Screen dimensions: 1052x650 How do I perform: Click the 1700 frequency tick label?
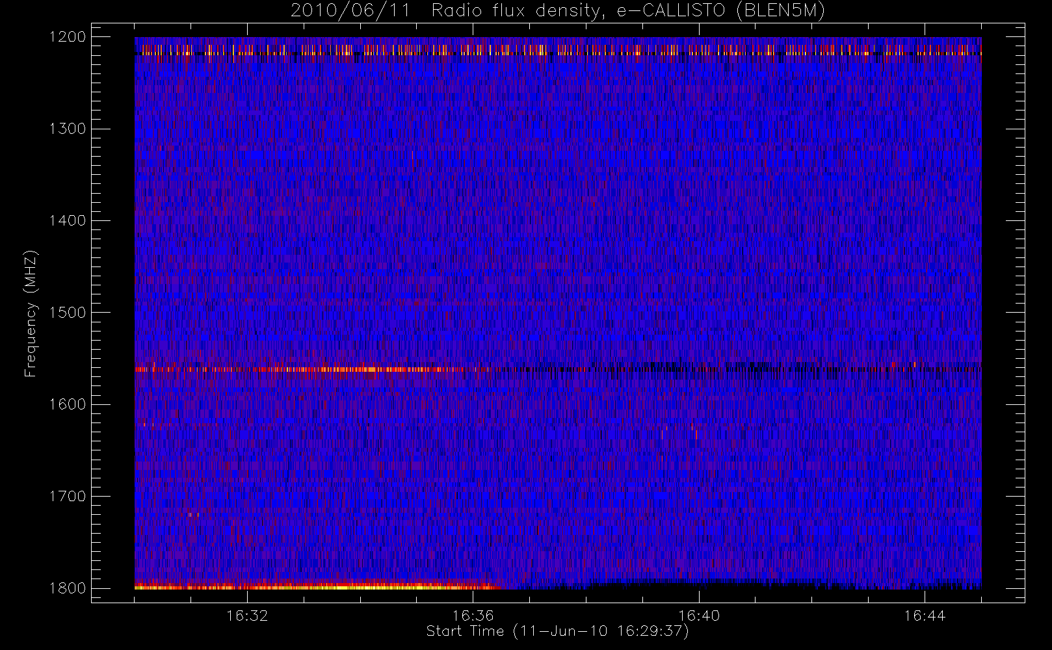(68, 496)
